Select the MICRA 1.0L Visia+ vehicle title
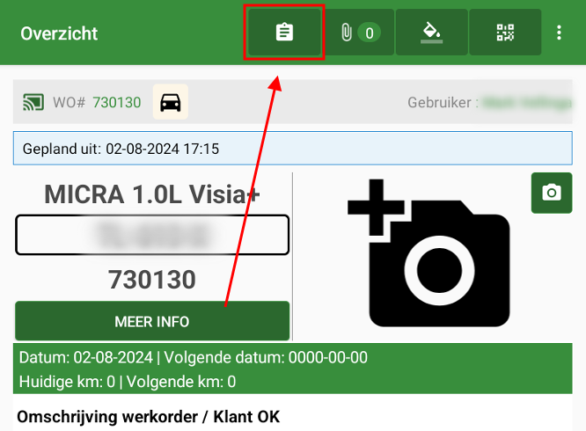Viewport: 586px width, 431px height. point(152,194)
